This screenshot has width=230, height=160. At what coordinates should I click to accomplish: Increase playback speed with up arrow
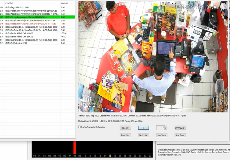166,127
